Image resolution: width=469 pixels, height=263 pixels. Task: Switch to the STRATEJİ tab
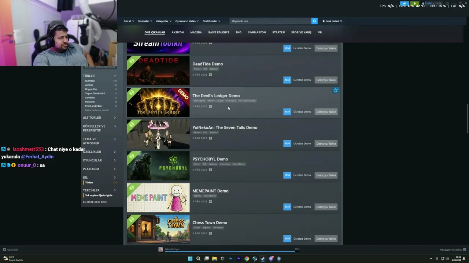[278, 33]
